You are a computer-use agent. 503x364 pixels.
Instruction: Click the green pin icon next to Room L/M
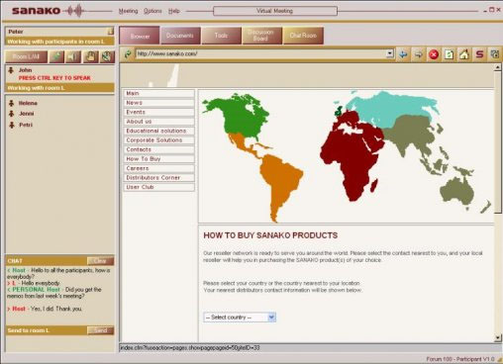[x=56, y=56]
